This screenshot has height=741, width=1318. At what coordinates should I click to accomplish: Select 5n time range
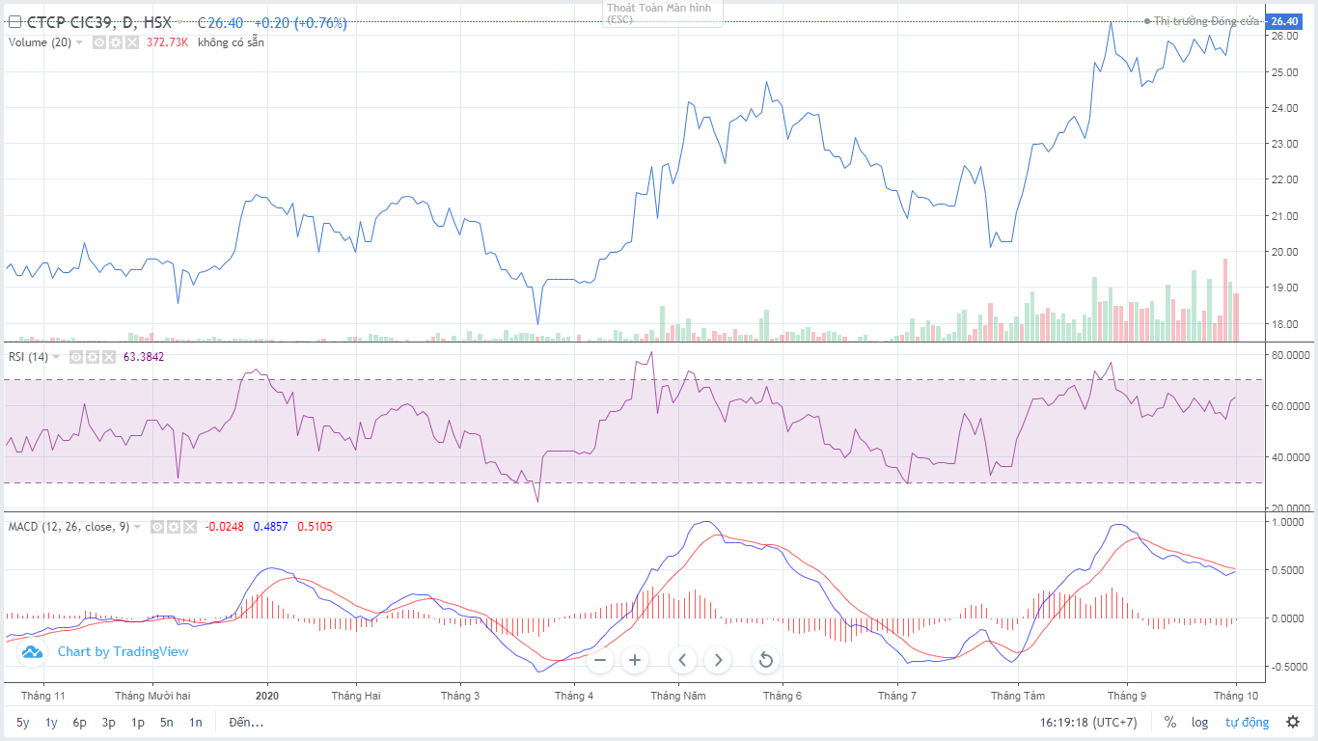[x=167, y=722]
